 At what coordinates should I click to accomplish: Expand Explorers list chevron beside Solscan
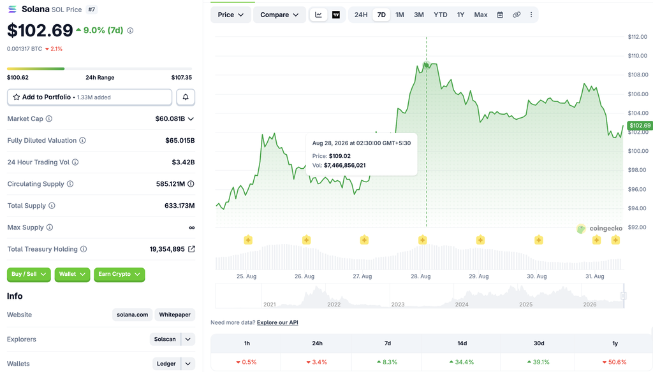pyautogui.click(x=188, y=339)
